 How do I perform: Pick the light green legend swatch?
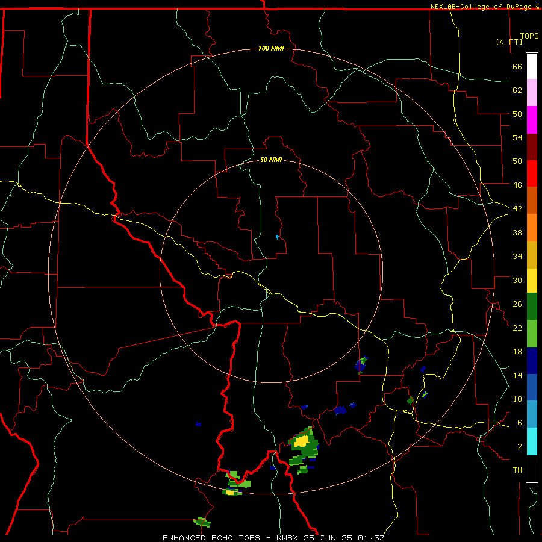point(532,334)
